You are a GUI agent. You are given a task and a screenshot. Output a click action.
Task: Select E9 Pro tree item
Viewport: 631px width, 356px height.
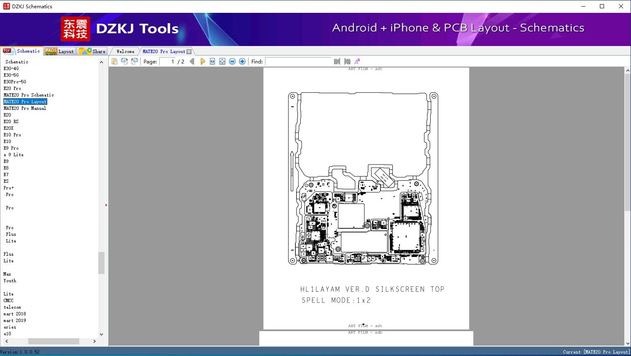click(11, 148)
